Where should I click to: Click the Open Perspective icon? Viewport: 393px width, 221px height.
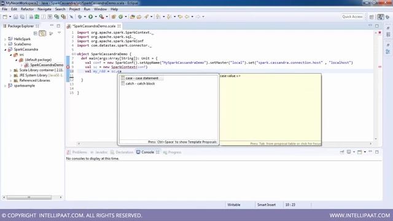coord(372,17)
